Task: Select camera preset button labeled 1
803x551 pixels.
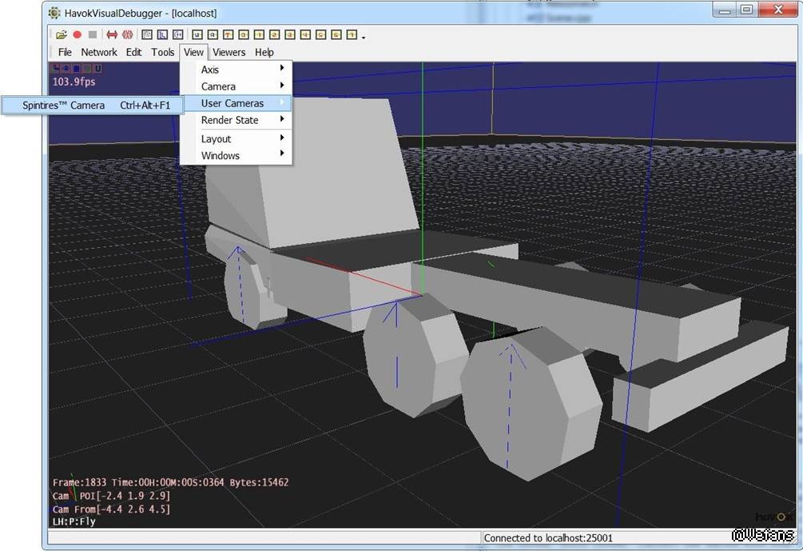Action: click(258, 34)
